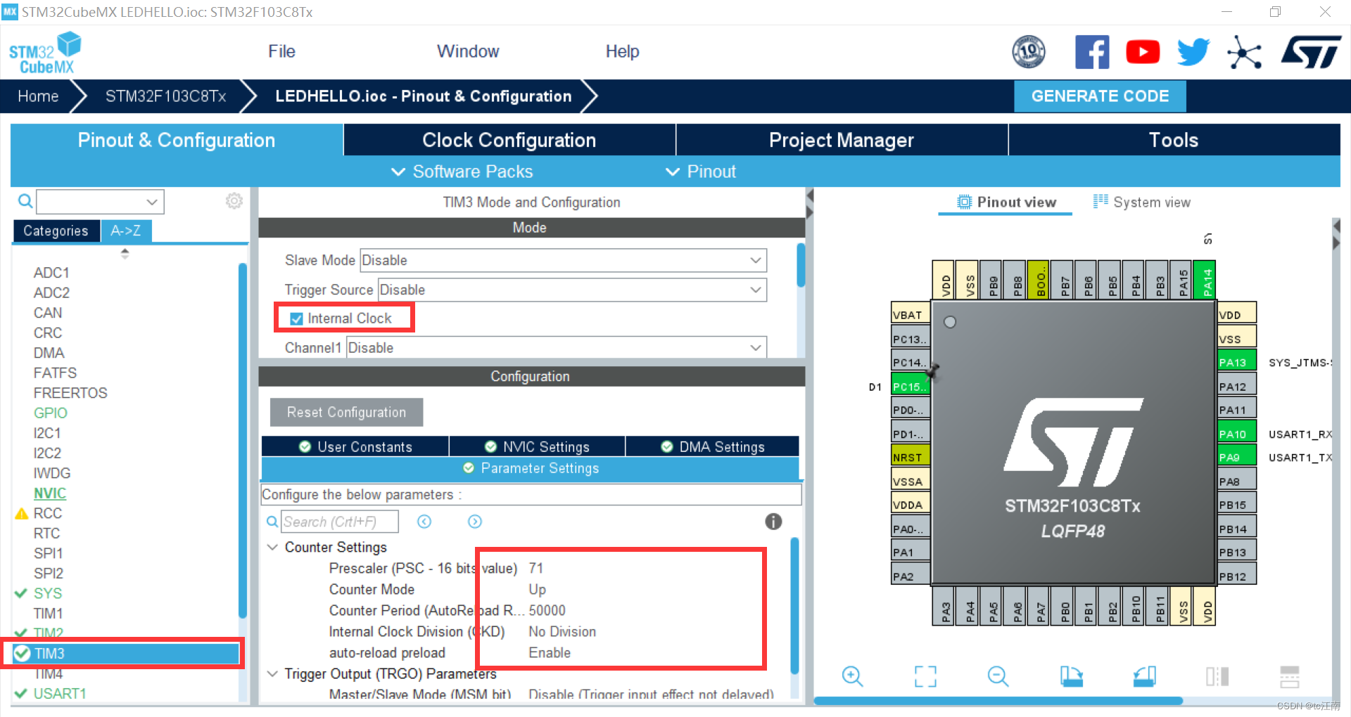Open the File menu
This screenshot has height=717, width=1351.
click(x=281, y=51)
